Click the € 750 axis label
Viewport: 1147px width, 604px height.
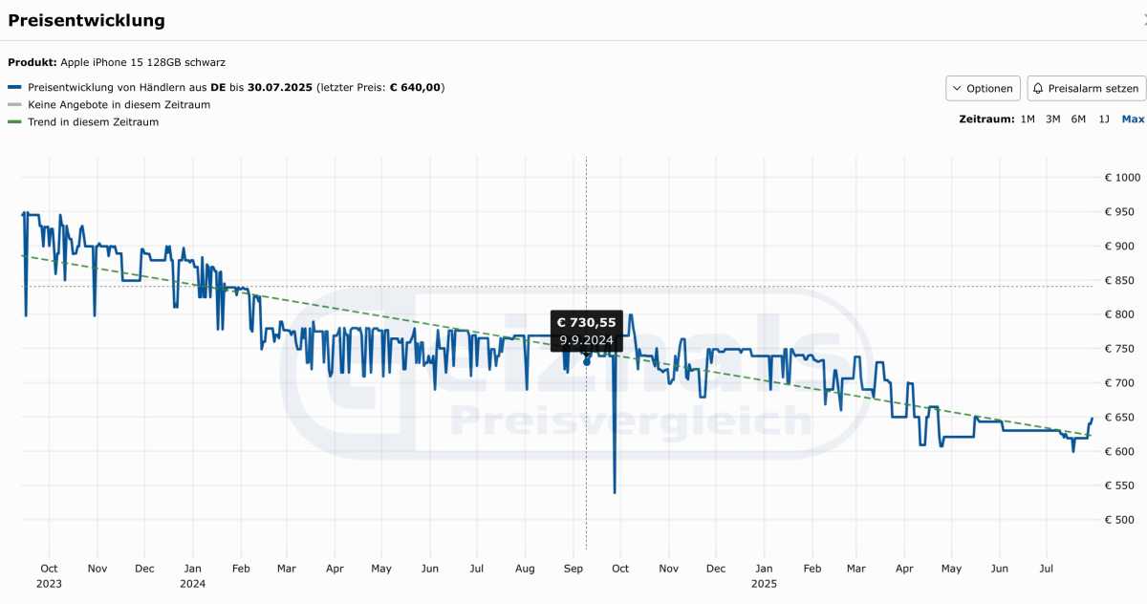pos(1120,349)
